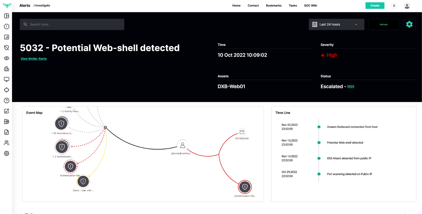Go to Bookmarks in top navigation
The height and width of the screenshot is (214, 422).
pos(274,6)
